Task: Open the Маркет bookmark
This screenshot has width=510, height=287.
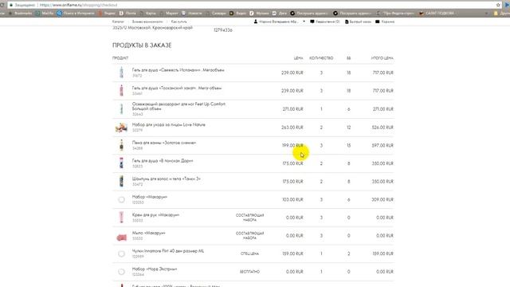Action: [x=169, y=14]
